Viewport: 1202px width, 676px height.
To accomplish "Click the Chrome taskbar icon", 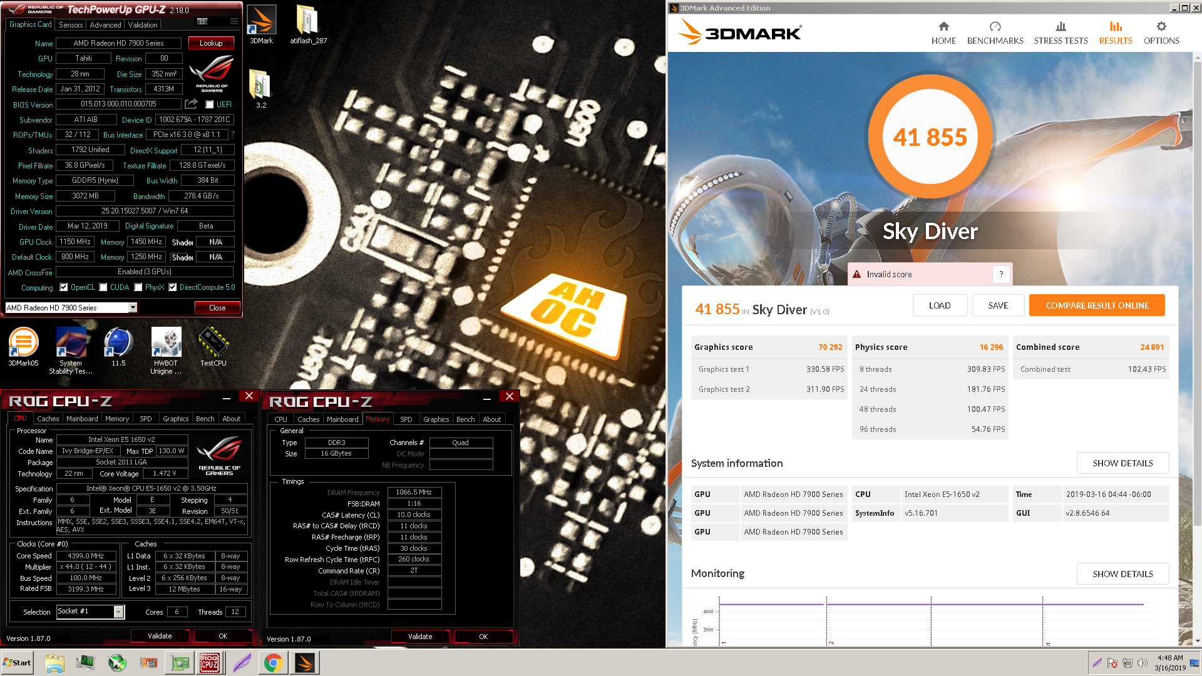I will [273, 663].
